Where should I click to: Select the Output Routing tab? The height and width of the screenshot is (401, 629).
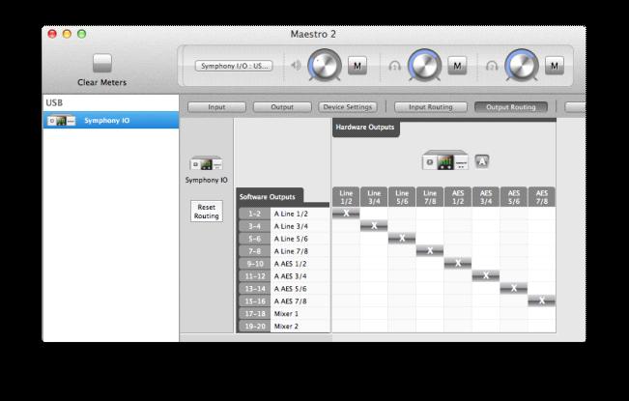point(511,107)
